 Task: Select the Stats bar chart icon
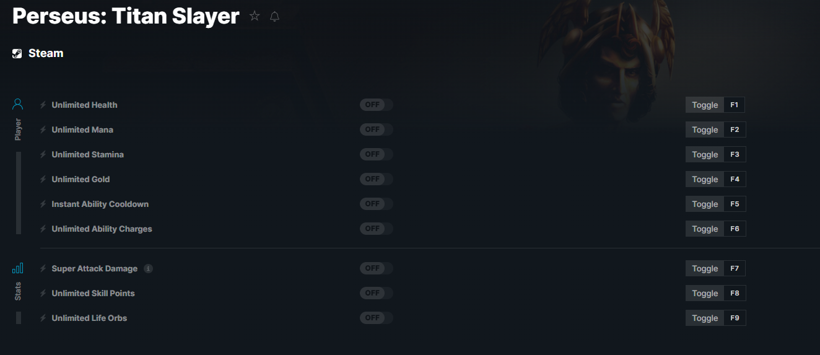(18, 268)
